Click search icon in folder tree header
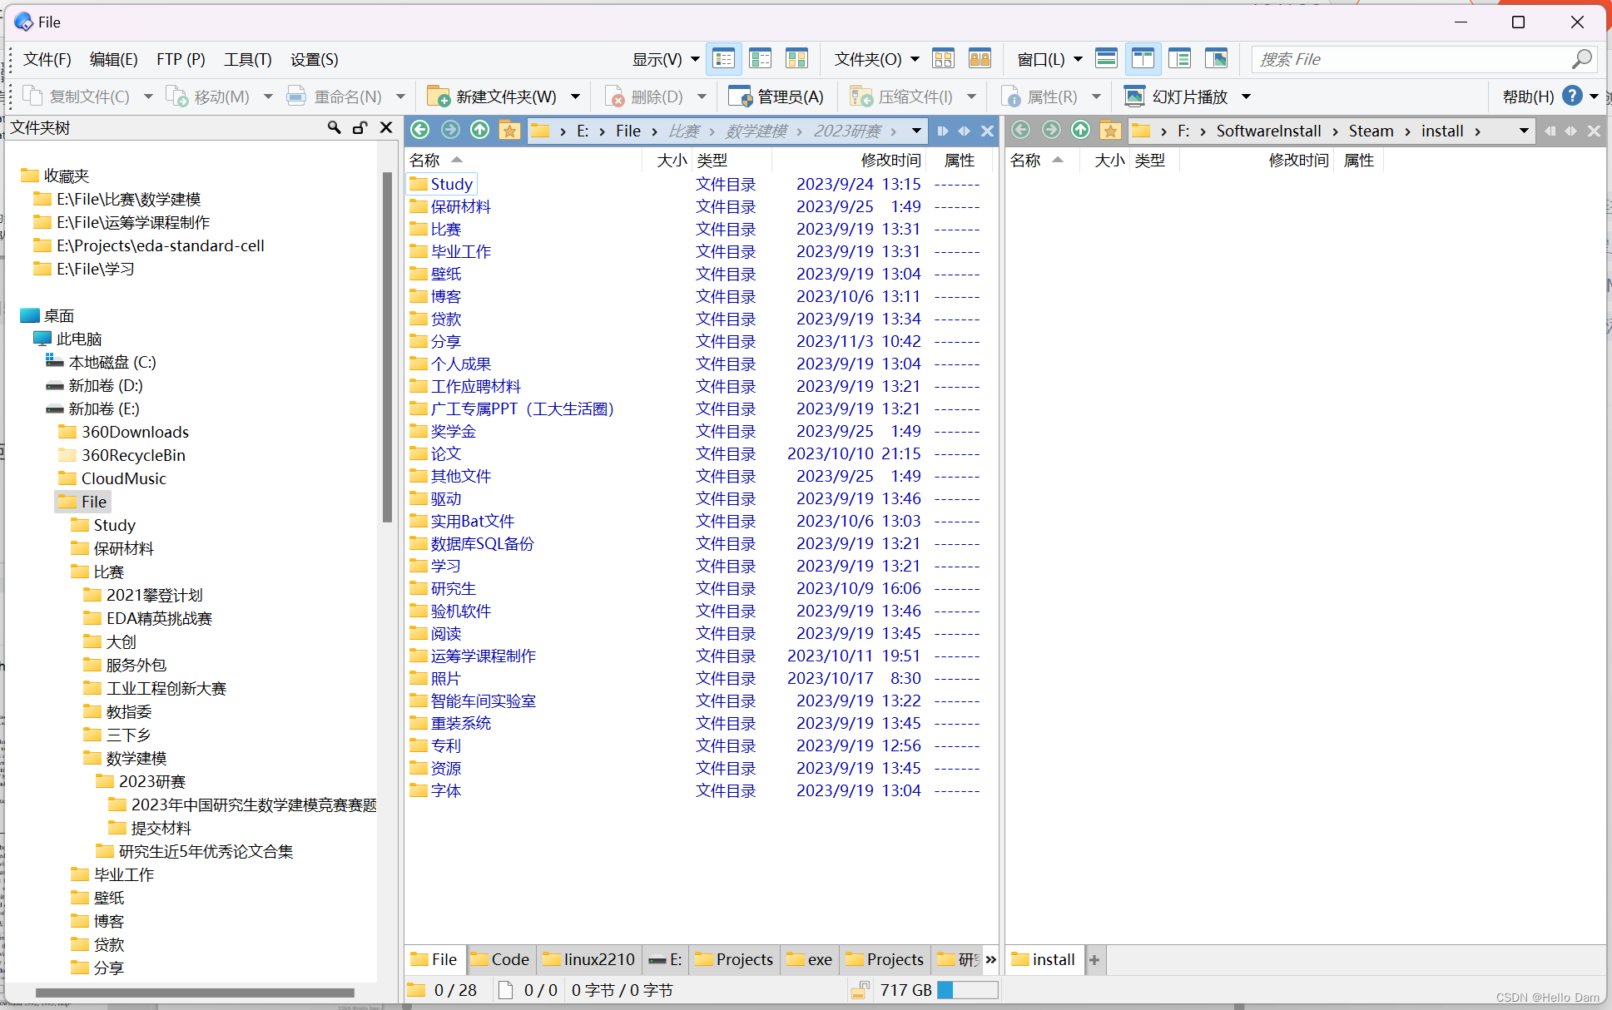Image resolution: width=1612 pixels, height=1010 pixels. coord(334,127)
